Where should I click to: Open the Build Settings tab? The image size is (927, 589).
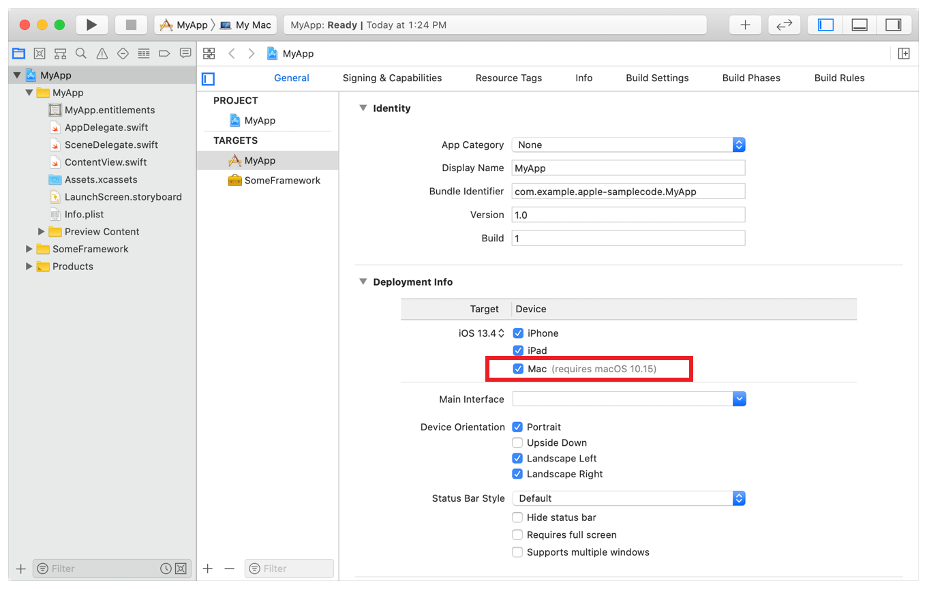656,78
